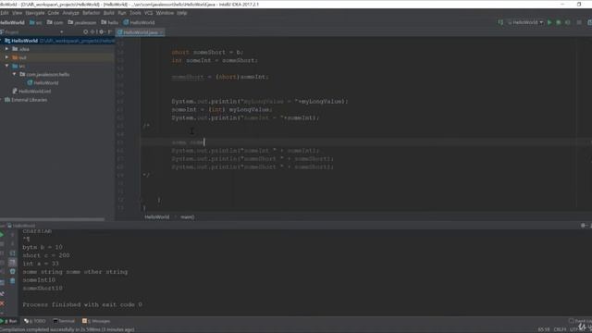Click the src breadcrumb in the navigation bar

pyautogui.click(x=36, y=22)
